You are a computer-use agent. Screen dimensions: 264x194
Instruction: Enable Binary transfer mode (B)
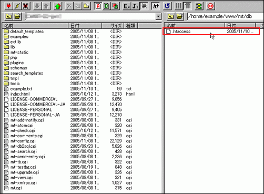coord(106,6)
